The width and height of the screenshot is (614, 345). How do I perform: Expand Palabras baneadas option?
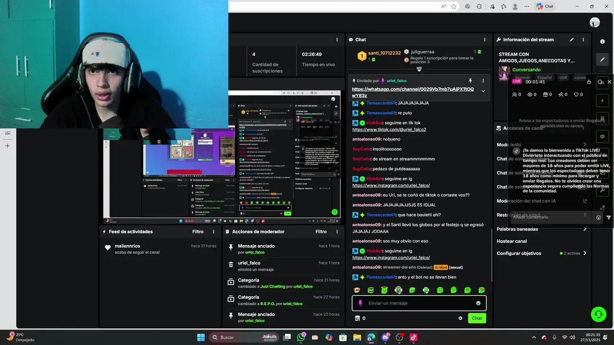(585, 229)
